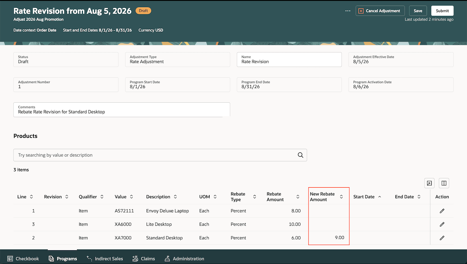Viewport: 467px width, 264px height.
Task: Toggle Start Date sort arrow
Action: click(x=379, y=197)
